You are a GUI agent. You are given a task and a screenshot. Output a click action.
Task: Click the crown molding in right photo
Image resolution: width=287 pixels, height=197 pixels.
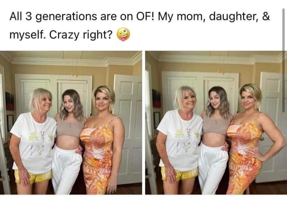216,59
